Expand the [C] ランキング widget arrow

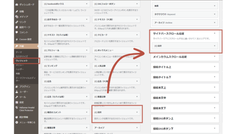tap(87, 66)
